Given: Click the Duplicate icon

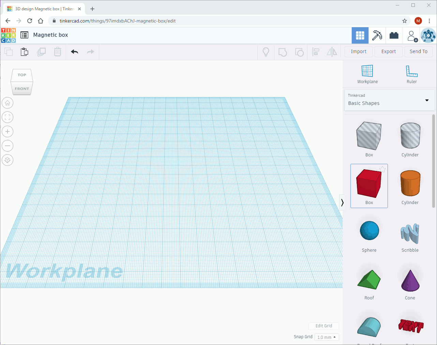Looking at the screenshot, I should click(41, 52).
